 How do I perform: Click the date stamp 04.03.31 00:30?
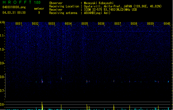14,13
